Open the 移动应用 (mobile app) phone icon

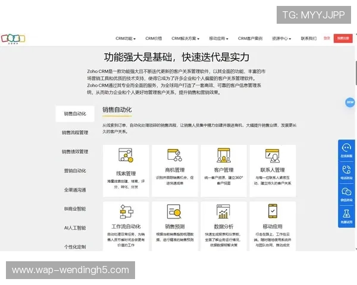[273, 211]
